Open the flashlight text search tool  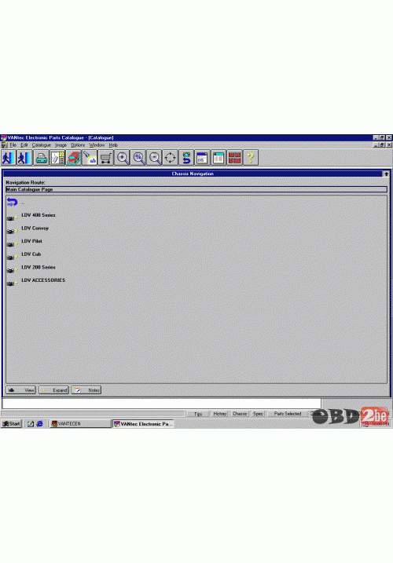90,158
